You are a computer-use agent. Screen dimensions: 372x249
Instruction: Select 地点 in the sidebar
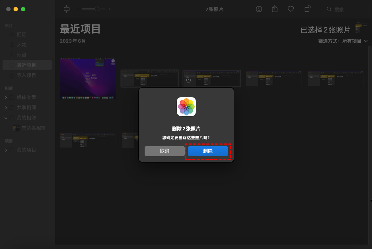click(x=27, y=55)
